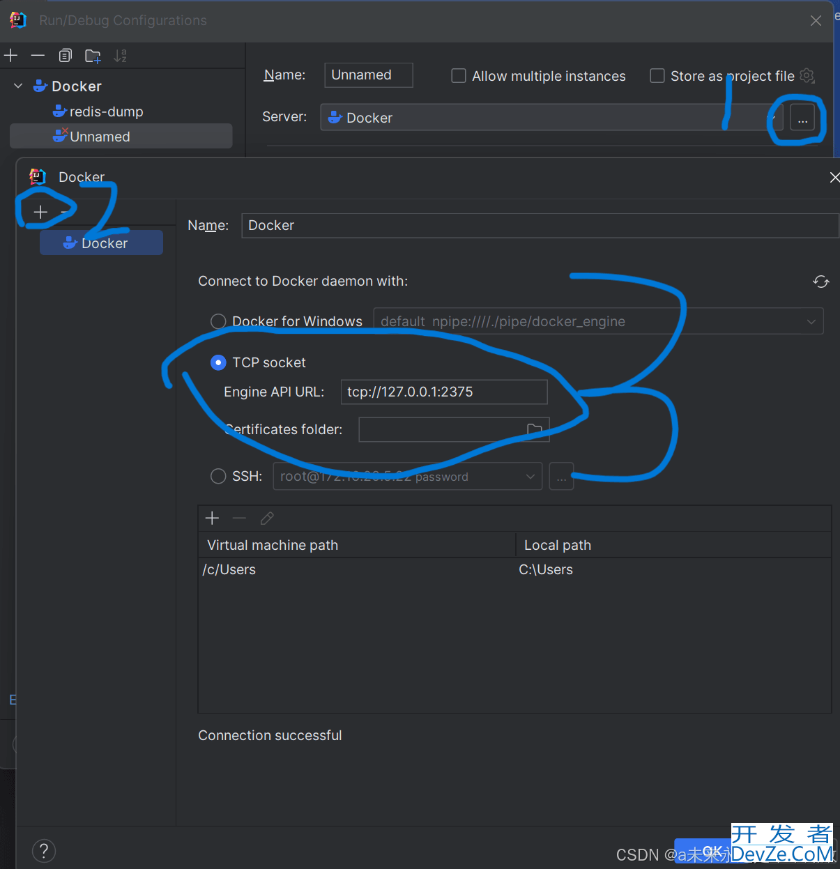840x869 pixels.
Task: Browse for the Certificates folder
Action: [x=535, y=429]
